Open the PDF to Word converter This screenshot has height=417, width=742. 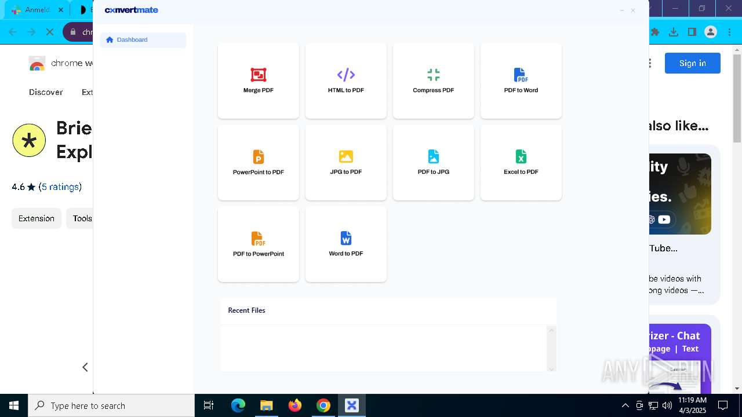(x=521, y=81)
